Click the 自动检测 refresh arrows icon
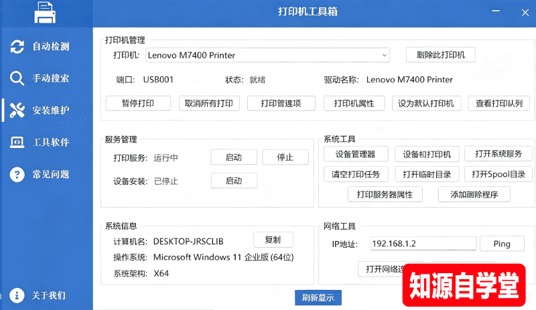This screenshot has width=536, height=310. point(17,46)
